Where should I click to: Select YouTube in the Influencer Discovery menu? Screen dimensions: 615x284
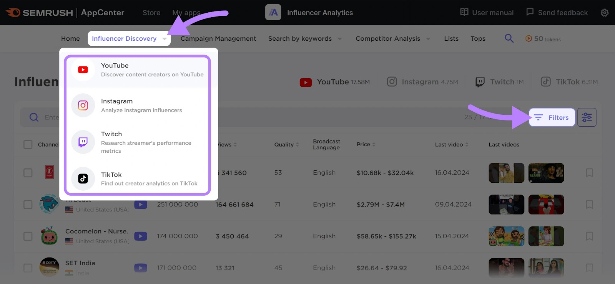coord(138,69)
